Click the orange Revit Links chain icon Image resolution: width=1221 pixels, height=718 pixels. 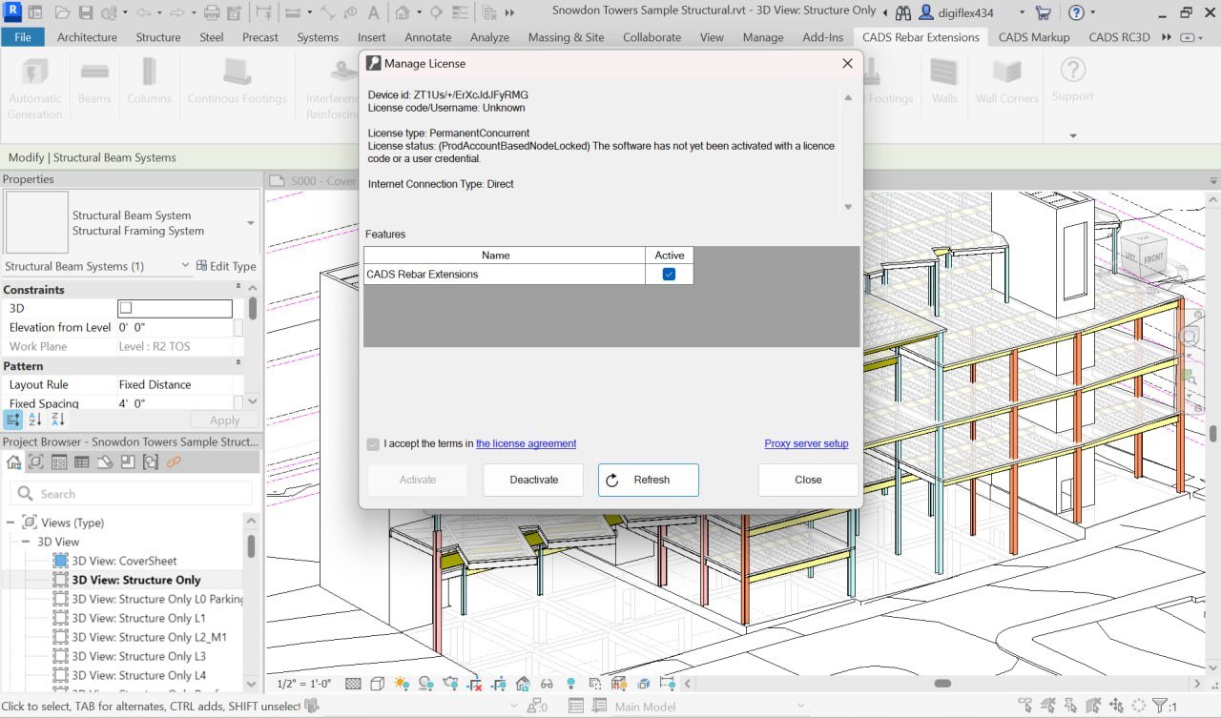pos(174,462)
